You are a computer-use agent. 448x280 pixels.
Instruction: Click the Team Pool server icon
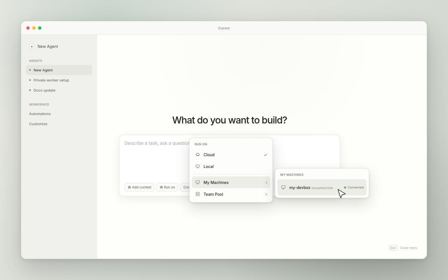pyautogui.click(x=198, y=194)
